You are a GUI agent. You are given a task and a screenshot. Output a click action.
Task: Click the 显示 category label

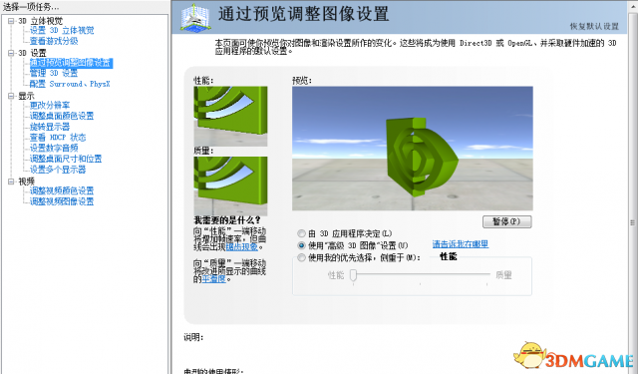27,96
